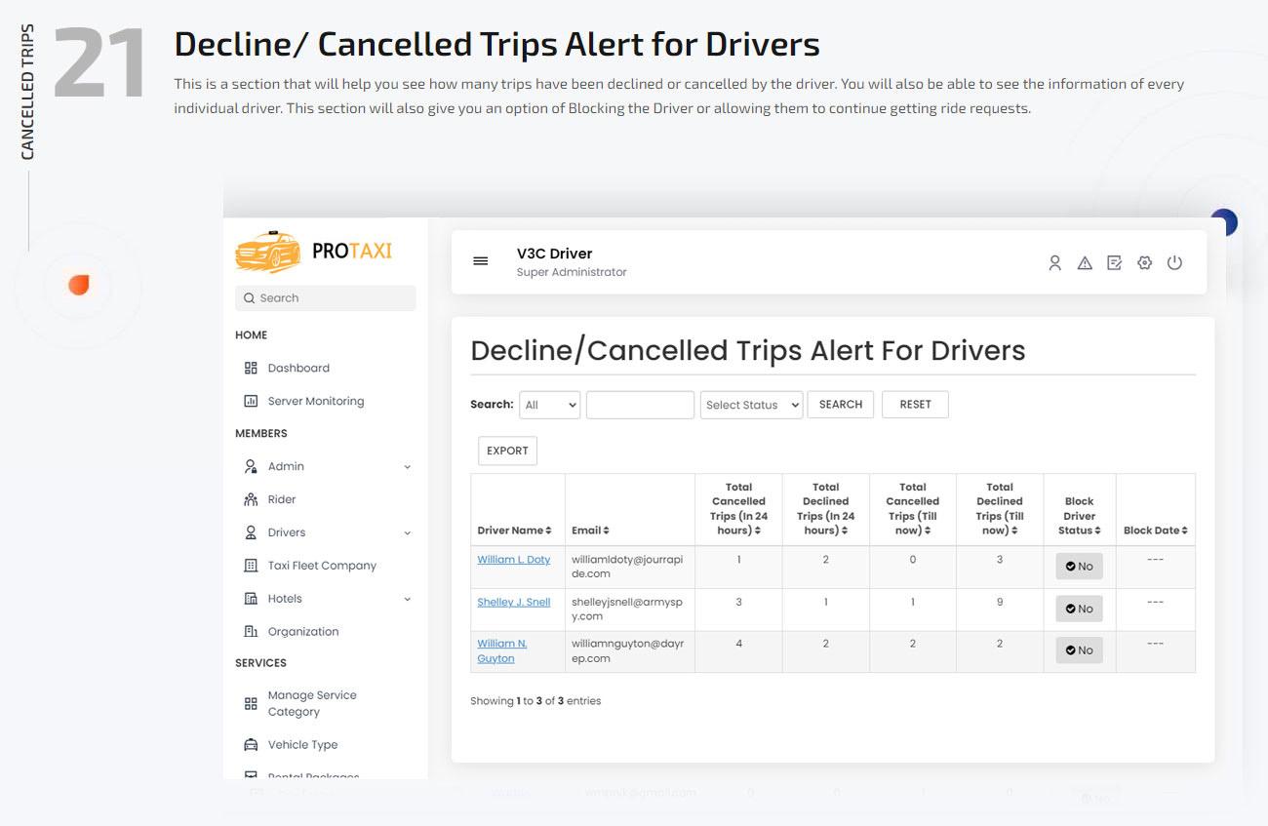Toggle Shelley J. Snell's block status
1268x826 pixels.
1079,608
